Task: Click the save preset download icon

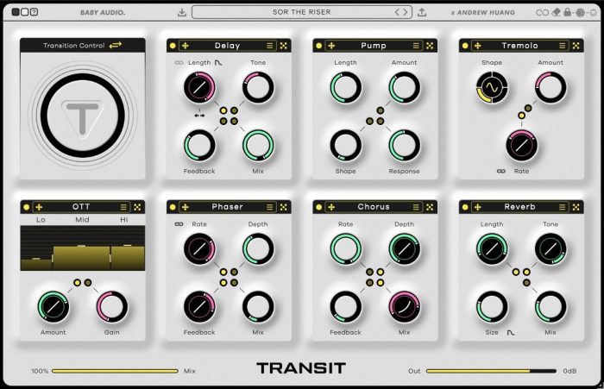Action: [x=182, y=12]
